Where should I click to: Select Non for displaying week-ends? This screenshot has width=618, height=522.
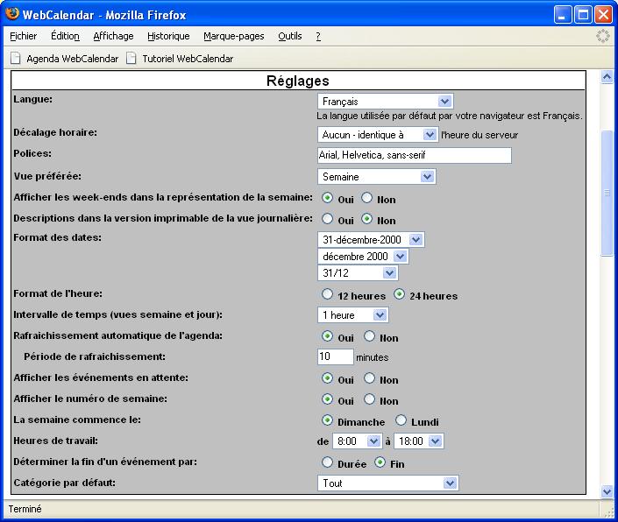pos(366,198)
